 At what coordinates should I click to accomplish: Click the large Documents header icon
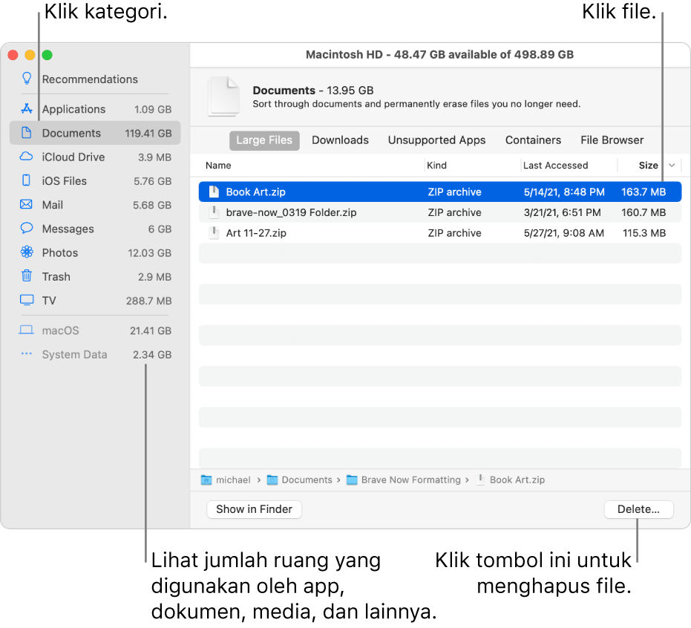(224, 97)
